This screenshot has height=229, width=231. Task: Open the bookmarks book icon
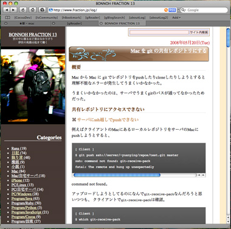click(7, 18)
